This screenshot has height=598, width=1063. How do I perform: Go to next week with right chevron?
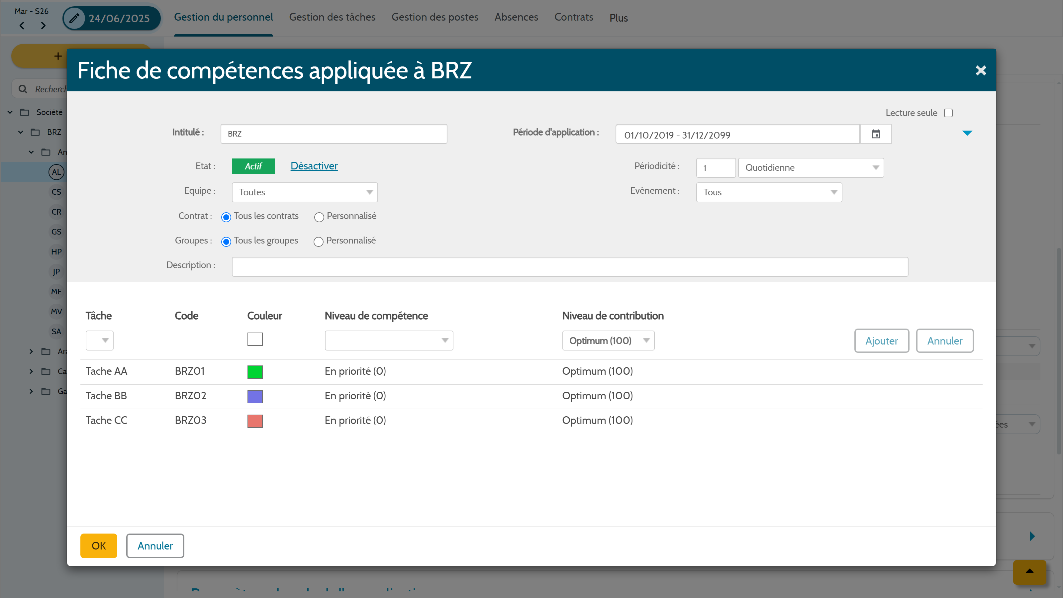[43, 26]
